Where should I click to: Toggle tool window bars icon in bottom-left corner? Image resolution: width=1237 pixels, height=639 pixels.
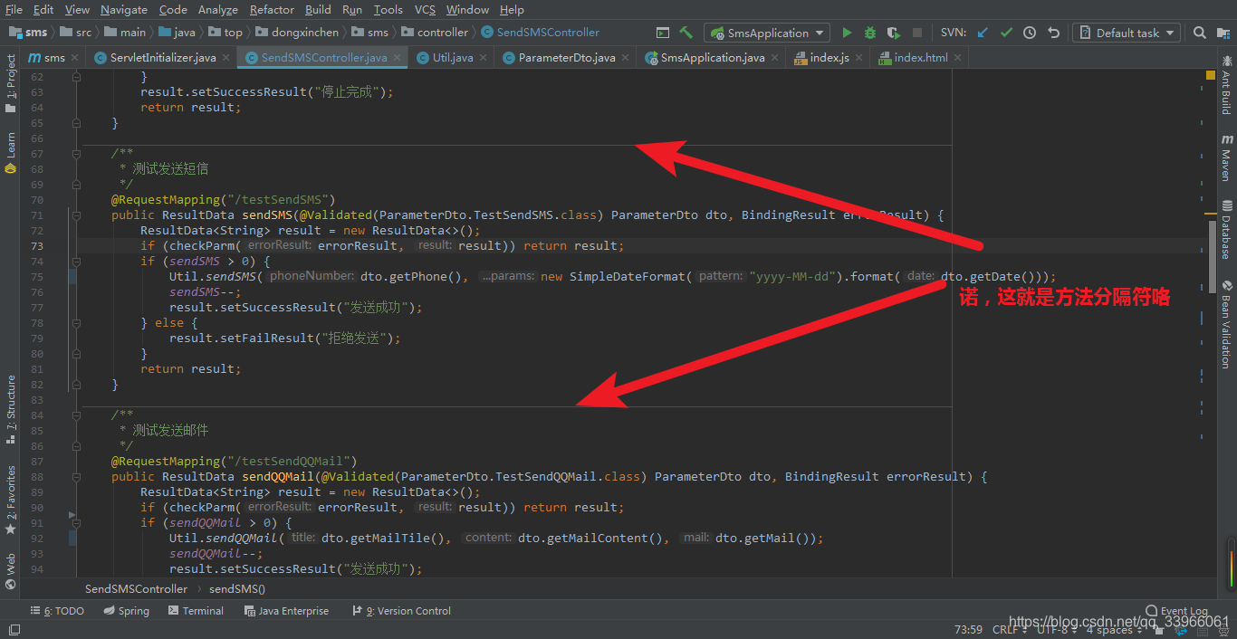tap(14, 630)
